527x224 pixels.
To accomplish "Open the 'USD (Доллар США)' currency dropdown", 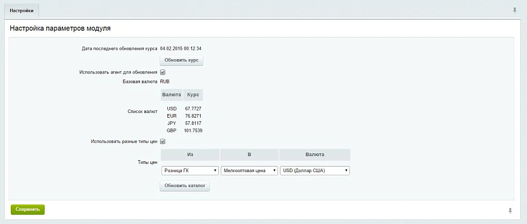I will [x=315, y=171].
